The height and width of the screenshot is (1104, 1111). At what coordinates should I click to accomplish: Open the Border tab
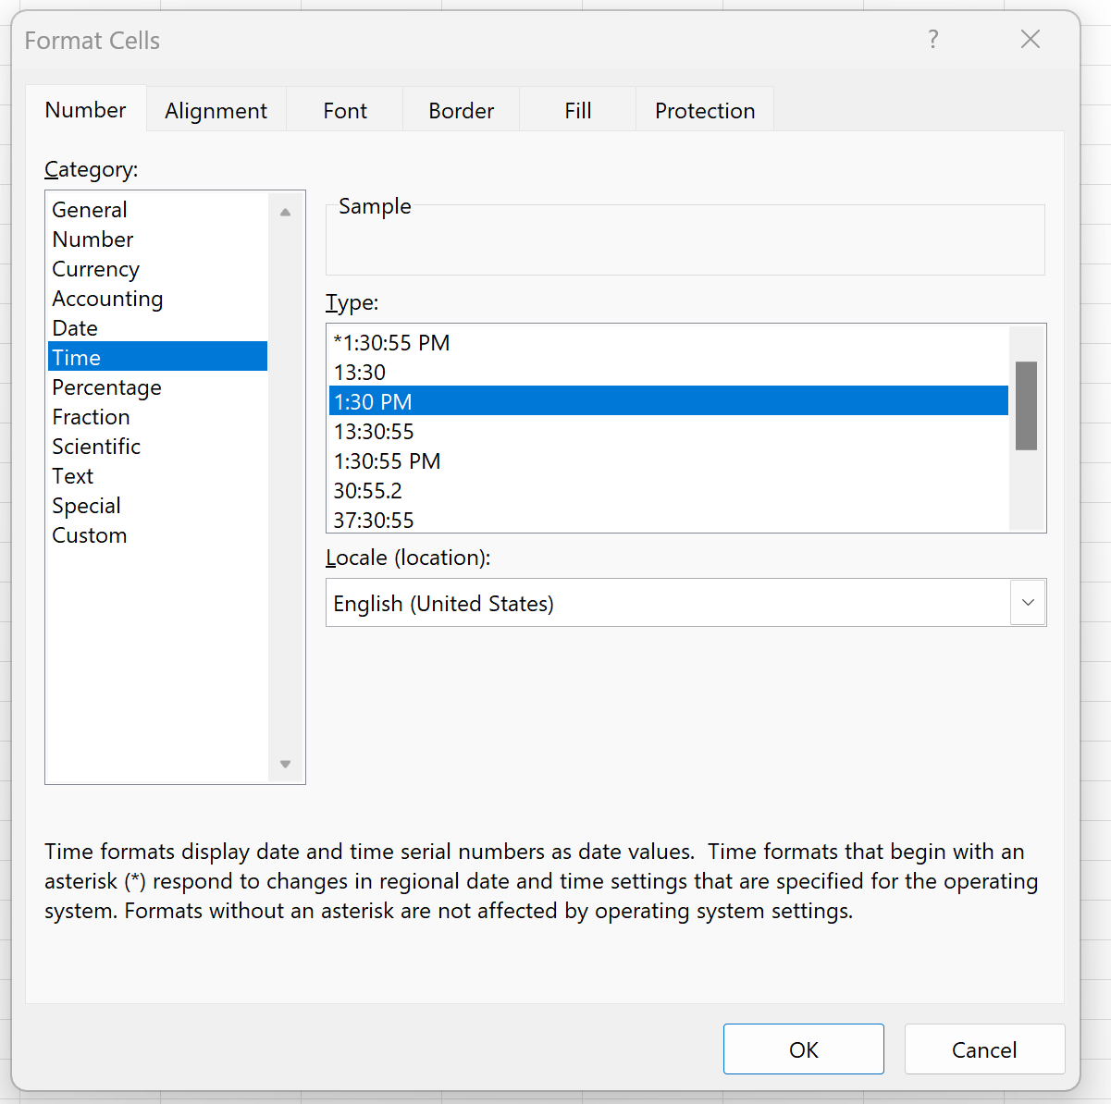(x=461, y=110)
